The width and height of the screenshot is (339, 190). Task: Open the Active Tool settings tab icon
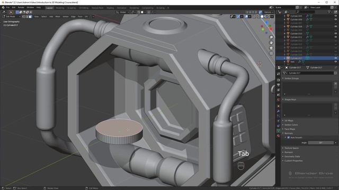[x=279, y=74]
